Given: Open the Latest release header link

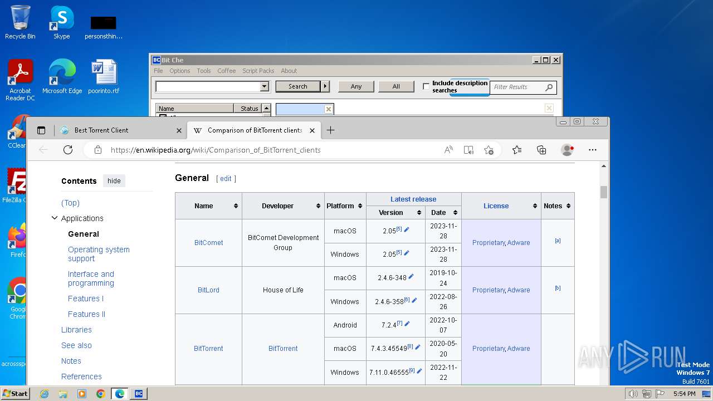Looking at the screenshot, I should (413, 199).
